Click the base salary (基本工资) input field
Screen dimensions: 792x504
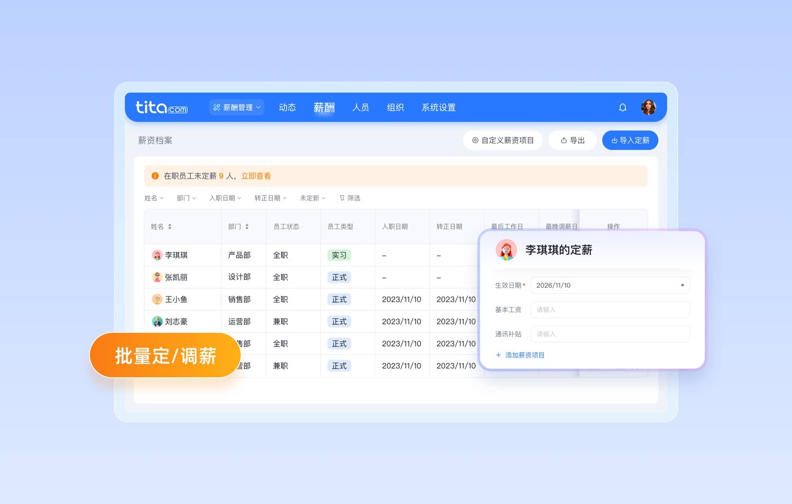[x=610, y=310]
